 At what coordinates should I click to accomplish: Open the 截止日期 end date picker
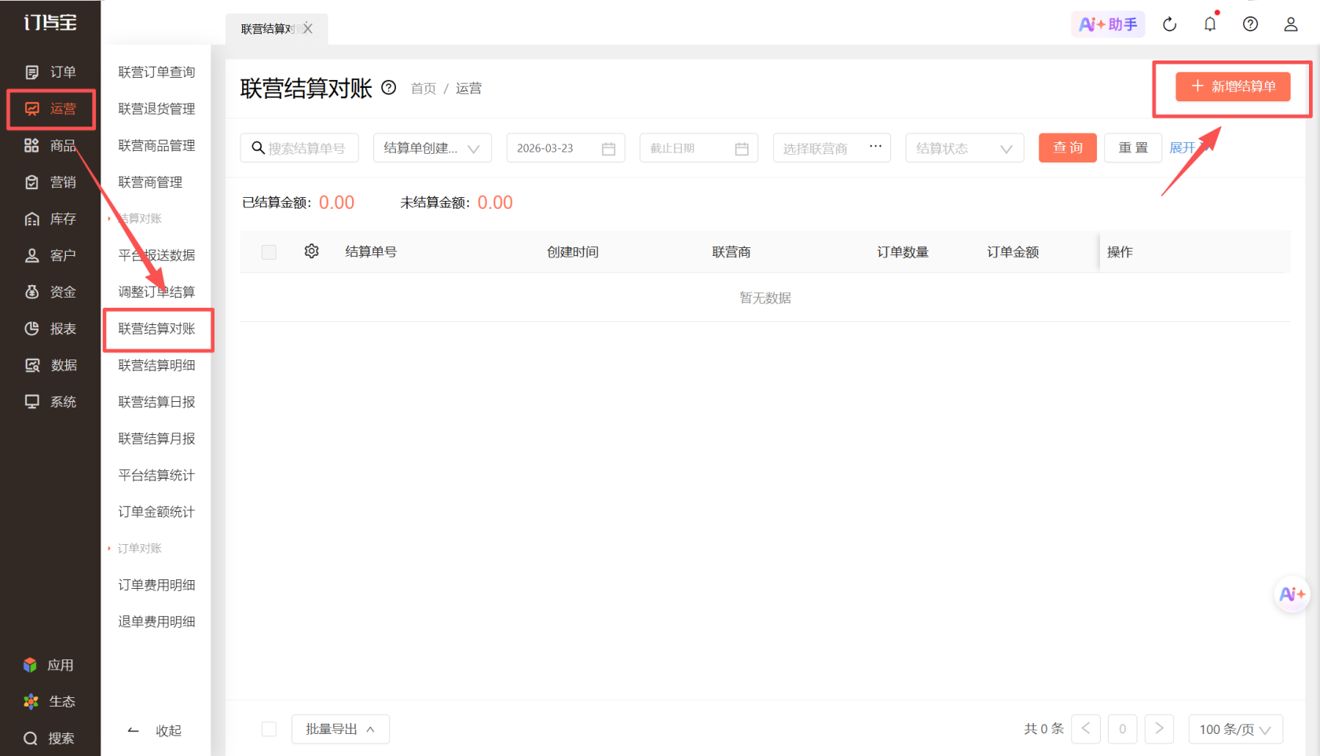699,148
